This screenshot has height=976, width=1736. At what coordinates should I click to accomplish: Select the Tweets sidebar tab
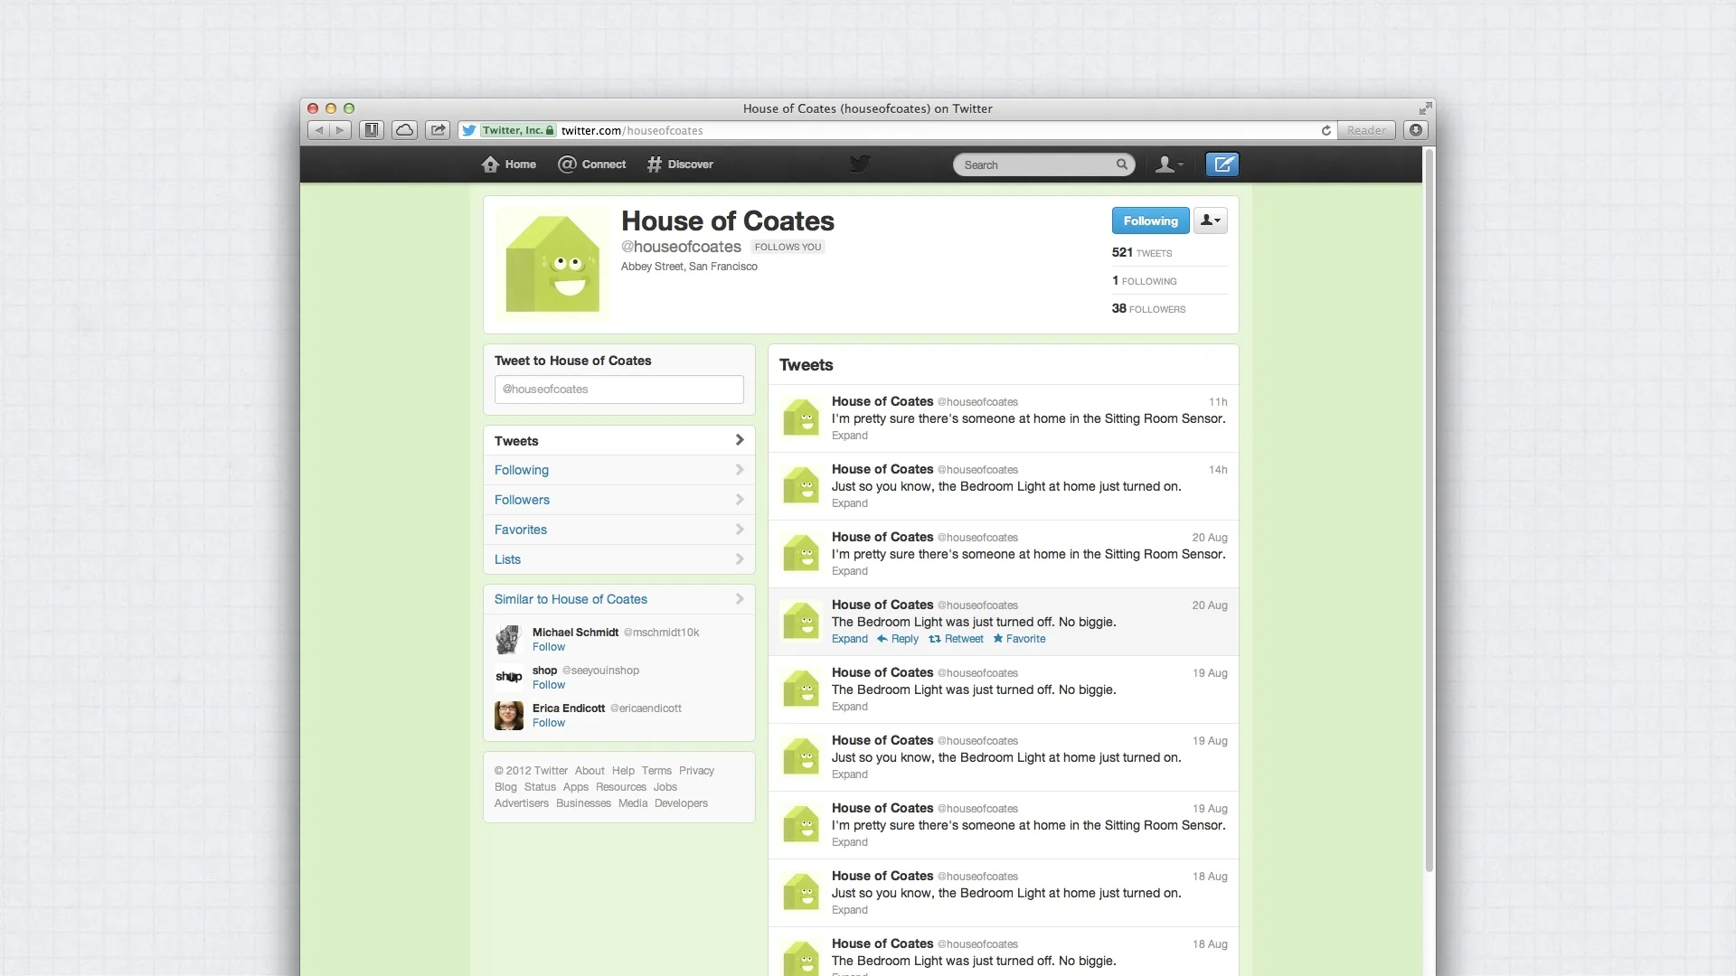tap(619, 441)
